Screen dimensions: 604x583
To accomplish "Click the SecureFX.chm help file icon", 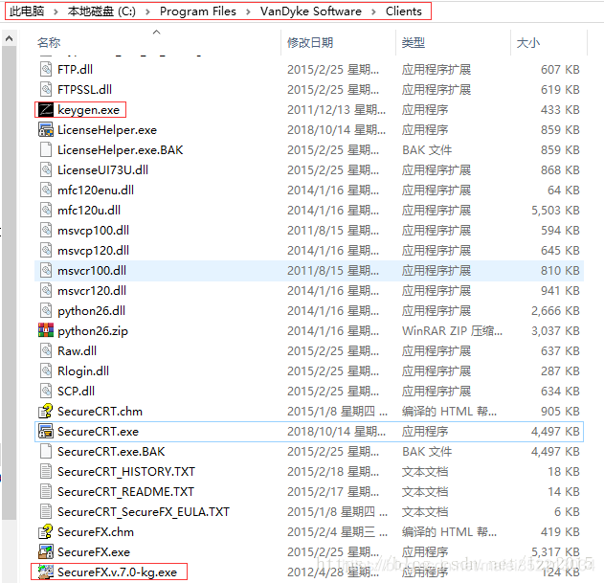I will click(46, 531).
